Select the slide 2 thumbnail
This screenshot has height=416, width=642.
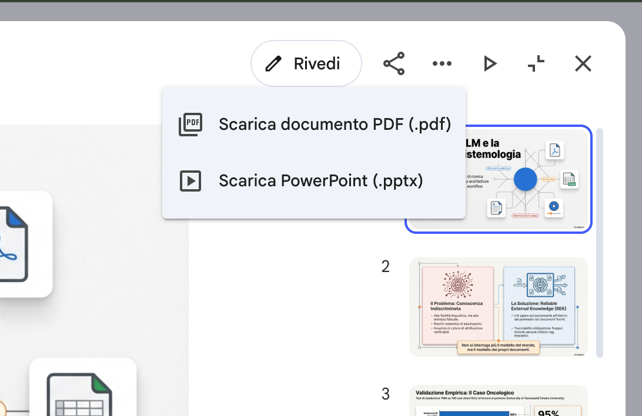pos(498,307)
